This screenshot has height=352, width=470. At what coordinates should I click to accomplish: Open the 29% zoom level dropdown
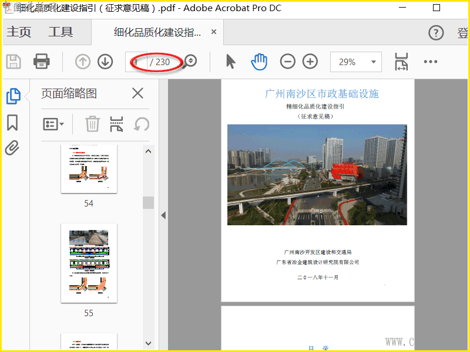[356, 62]
